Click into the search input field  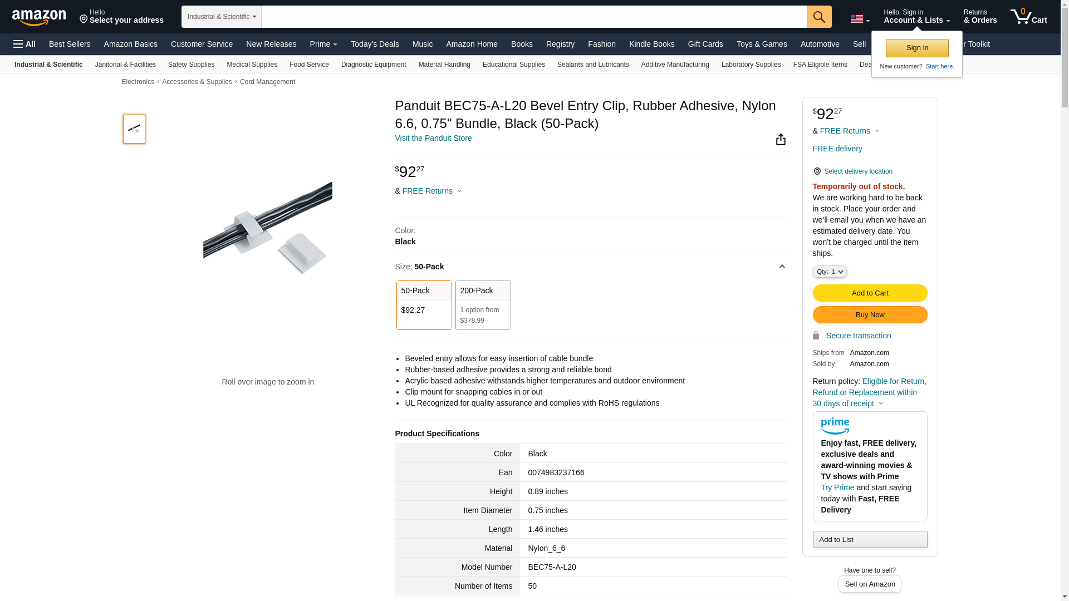click(x=533, y=17)
